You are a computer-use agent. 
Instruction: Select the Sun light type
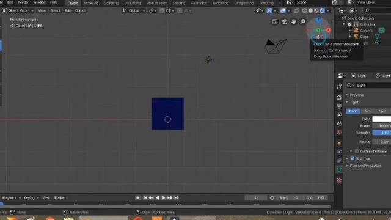[x=367, y=111]
